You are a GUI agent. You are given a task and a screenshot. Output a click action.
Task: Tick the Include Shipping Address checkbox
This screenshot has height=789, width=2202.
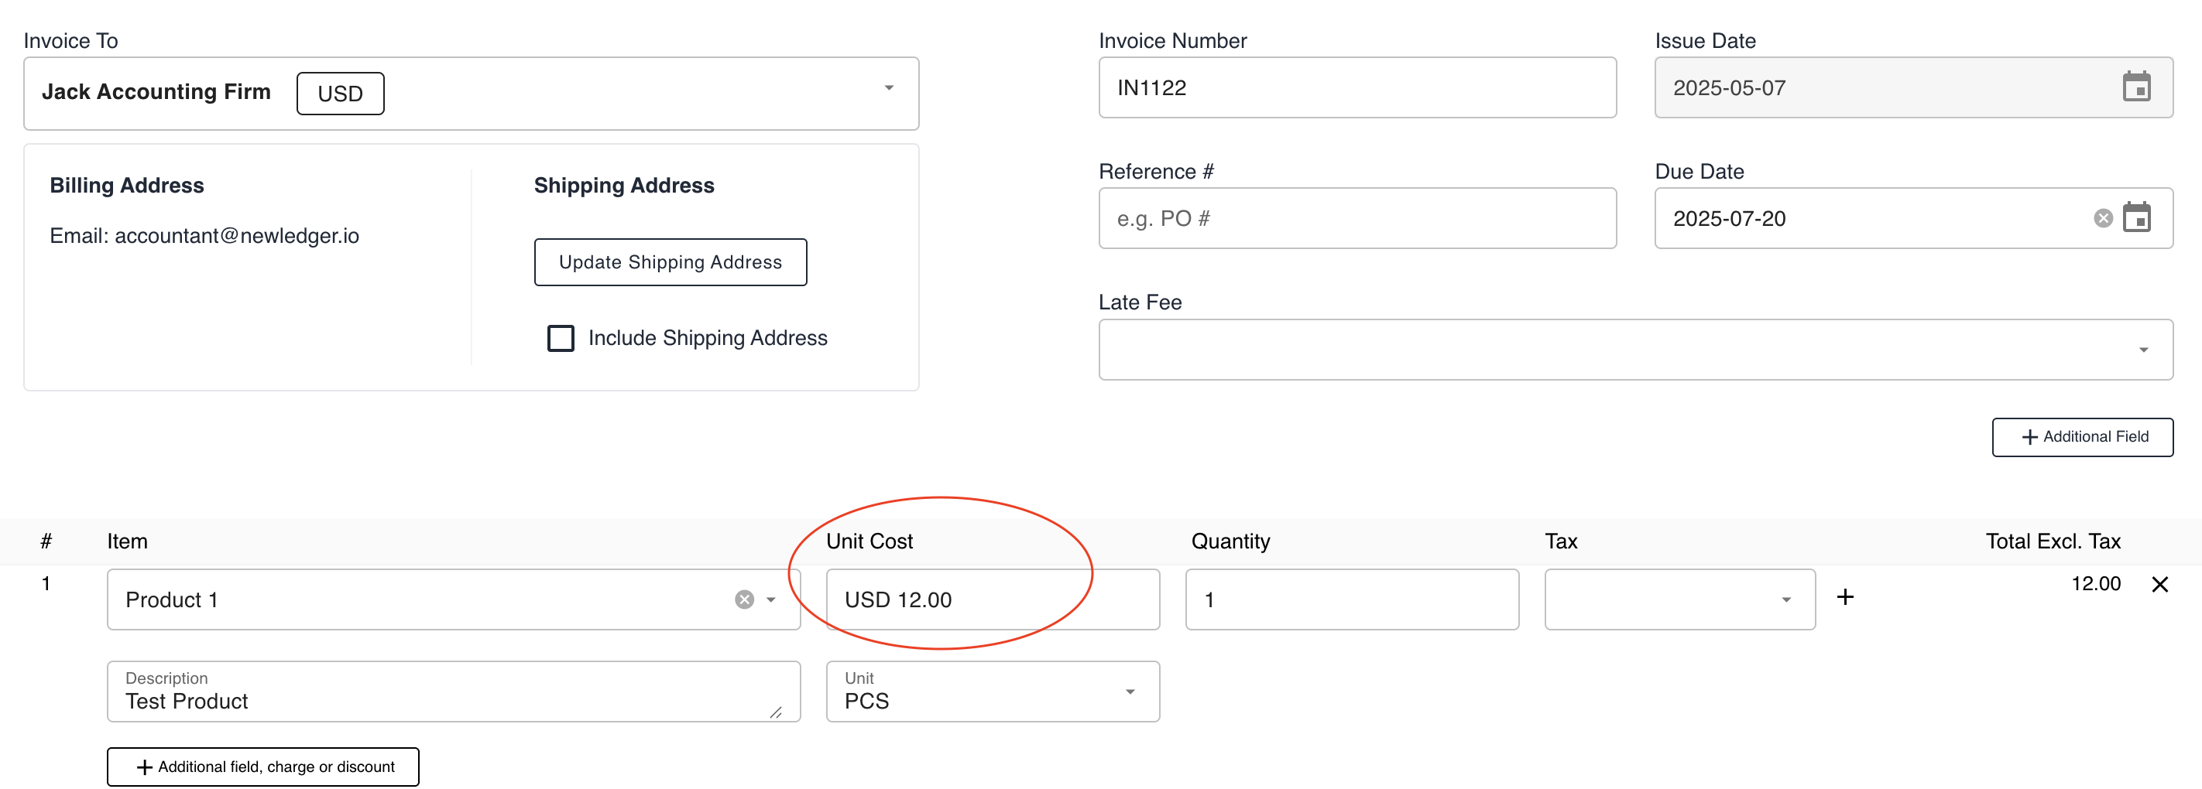[561, 338]
